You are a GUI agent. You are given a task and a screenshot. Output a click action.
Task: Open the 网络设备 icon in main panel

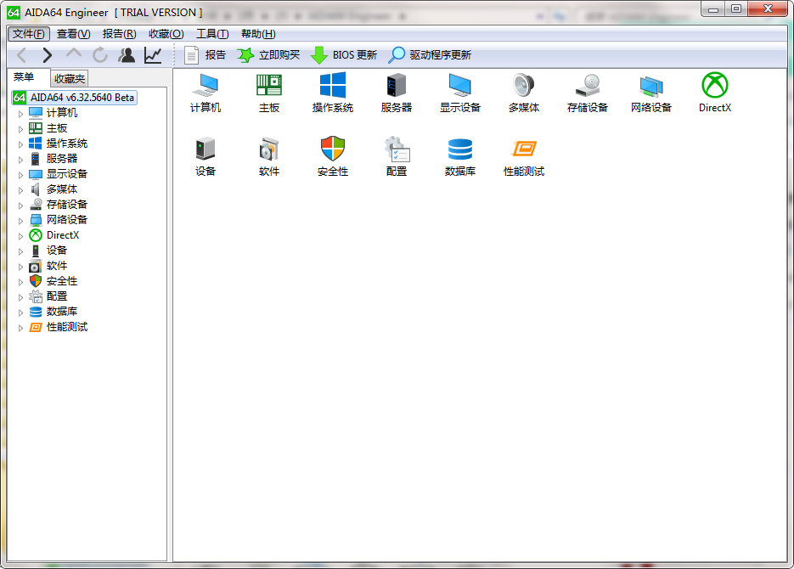pos(651,93)
